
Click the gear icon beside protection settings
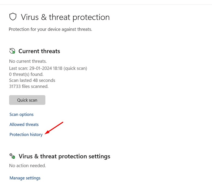pos(12,156)
